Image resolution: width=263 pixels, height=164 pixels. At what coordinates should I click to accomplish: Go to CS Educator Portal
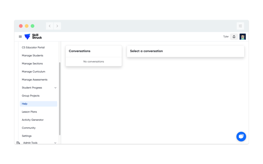[x=33, y=47]
